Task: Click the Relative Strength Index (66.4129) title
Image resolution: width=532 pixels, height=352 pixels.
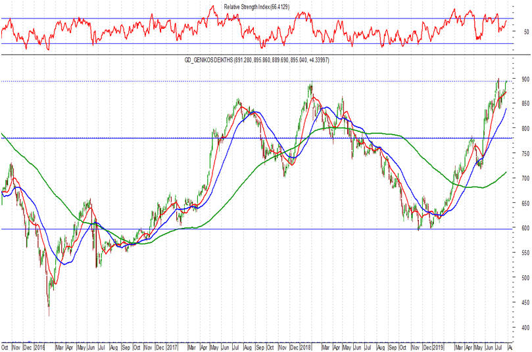Action: (x=256, y=7)
